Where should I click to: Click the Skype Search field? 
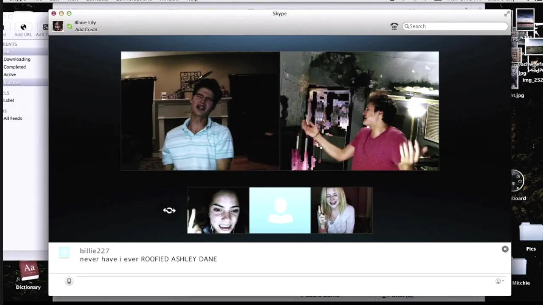click(455, 26)
